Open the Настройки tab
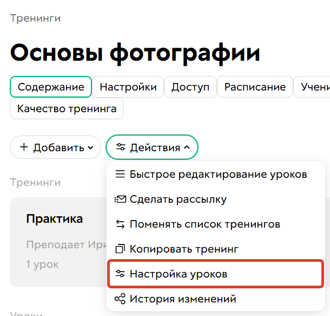Image resolution: width=330 pixels, height=316 pixels. click(128, 87)
